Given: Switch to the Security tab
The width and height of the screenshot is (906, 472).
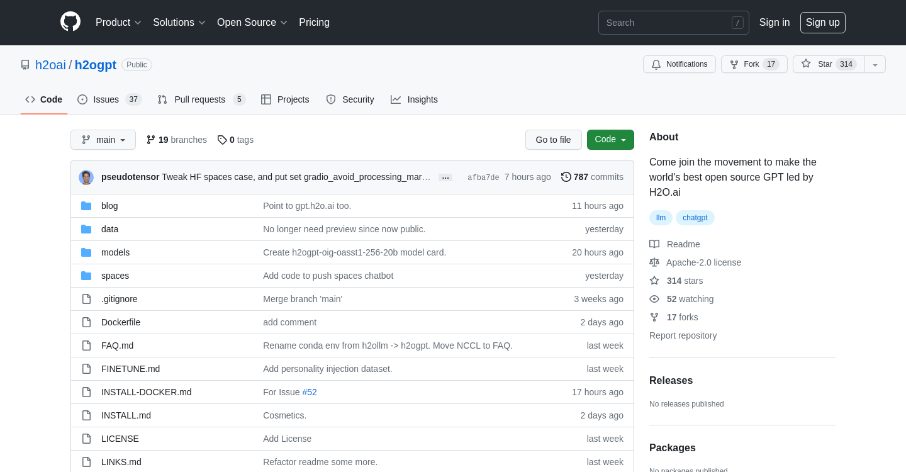Looking at the screenshot, I should tap(350, 99).
